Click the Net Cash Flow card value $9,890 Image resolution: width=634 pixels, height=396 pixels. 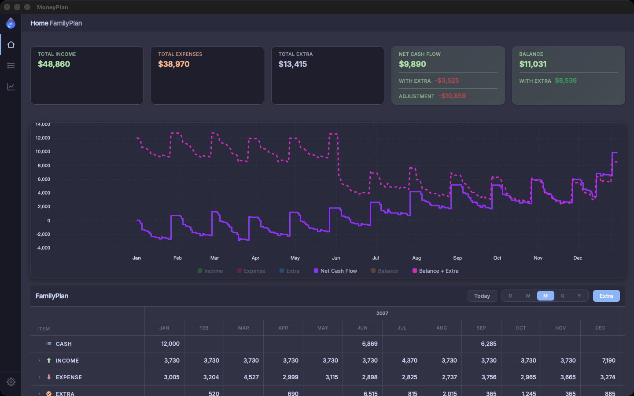tap(413, 64)
